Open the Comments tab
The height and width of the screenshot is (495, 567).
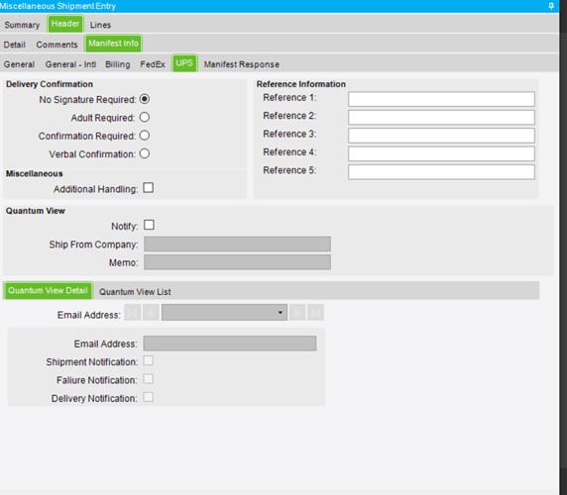[57, 45]
